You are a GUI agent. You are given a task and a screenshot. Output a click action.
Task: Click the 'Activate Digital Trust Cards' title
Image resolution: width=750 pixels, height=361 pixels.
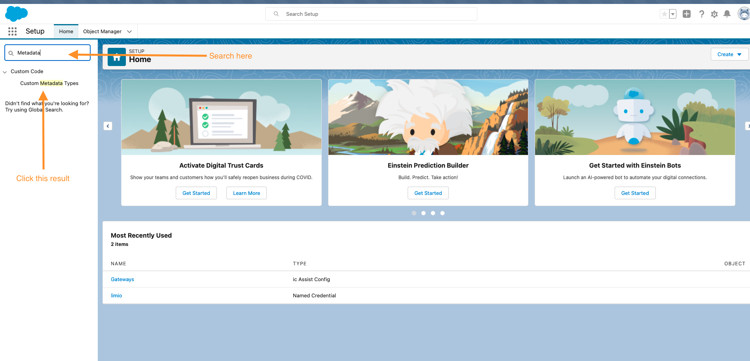[221, 165]
